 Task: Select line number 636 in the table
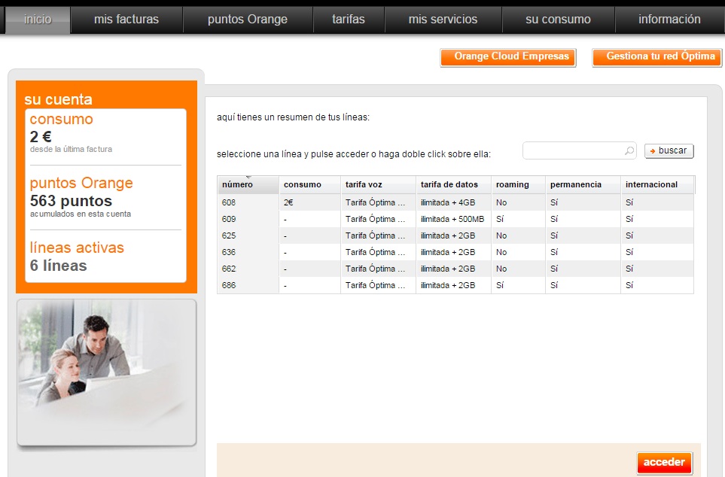229,252
